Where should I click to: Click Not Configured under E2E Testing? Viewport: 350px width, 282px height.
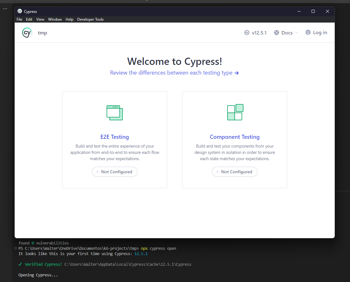(x=114, y=172)
